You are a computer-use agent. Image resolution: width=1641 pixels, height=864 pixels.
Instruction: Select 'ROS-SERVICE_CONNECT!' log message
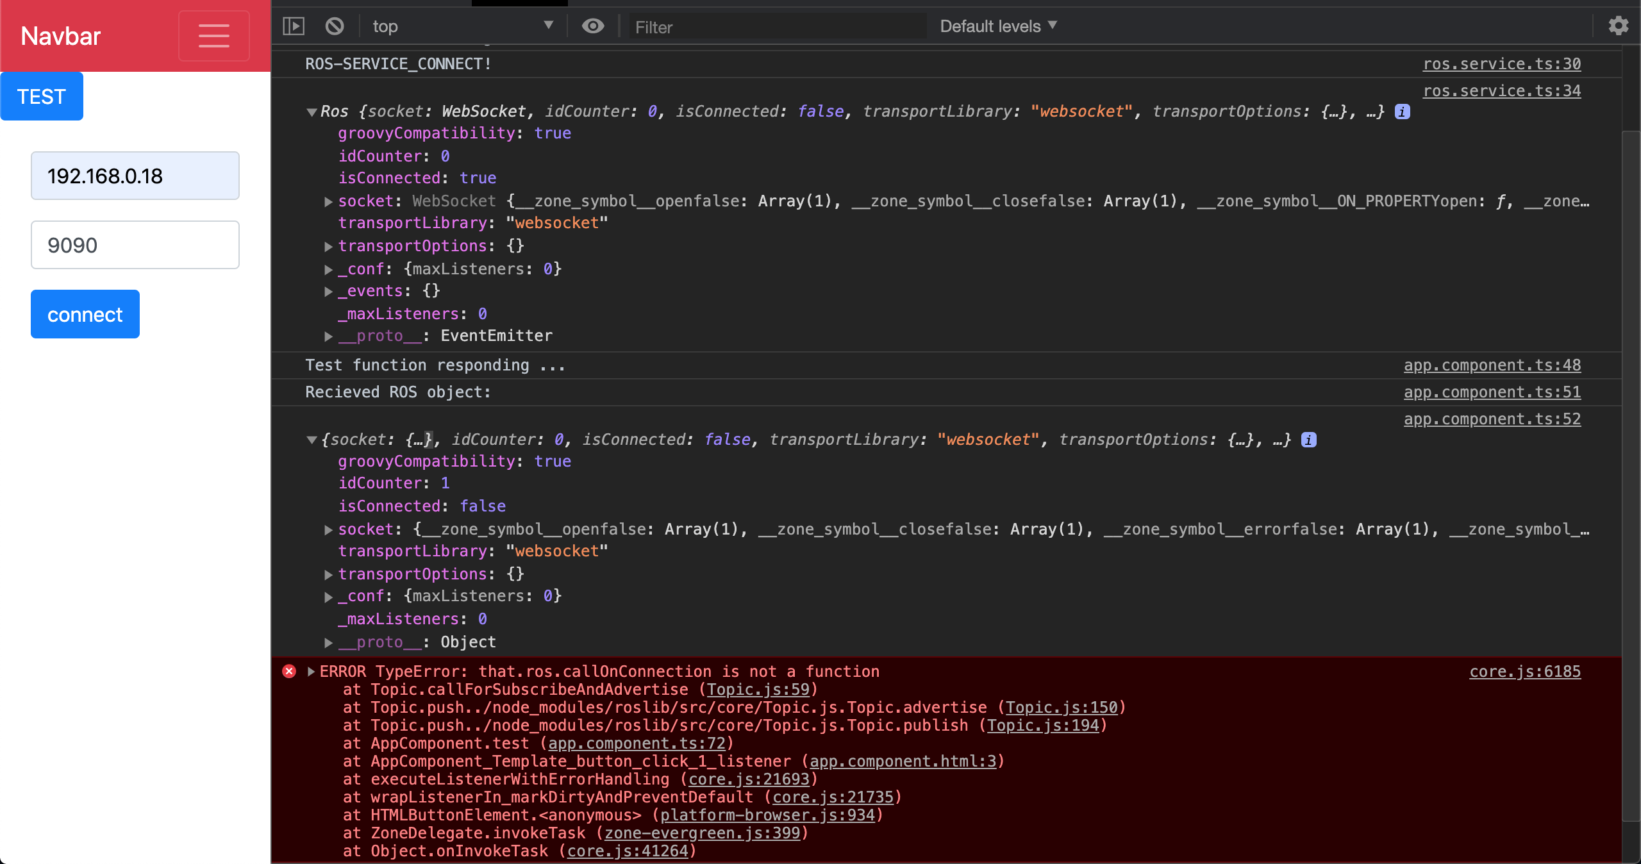398,63
